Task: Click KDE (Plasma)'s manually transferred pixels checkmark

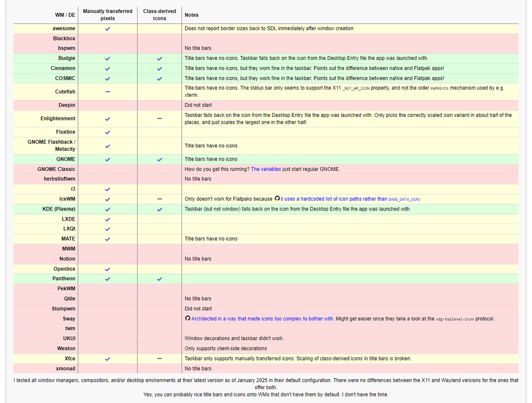Action: pos(108,209)
